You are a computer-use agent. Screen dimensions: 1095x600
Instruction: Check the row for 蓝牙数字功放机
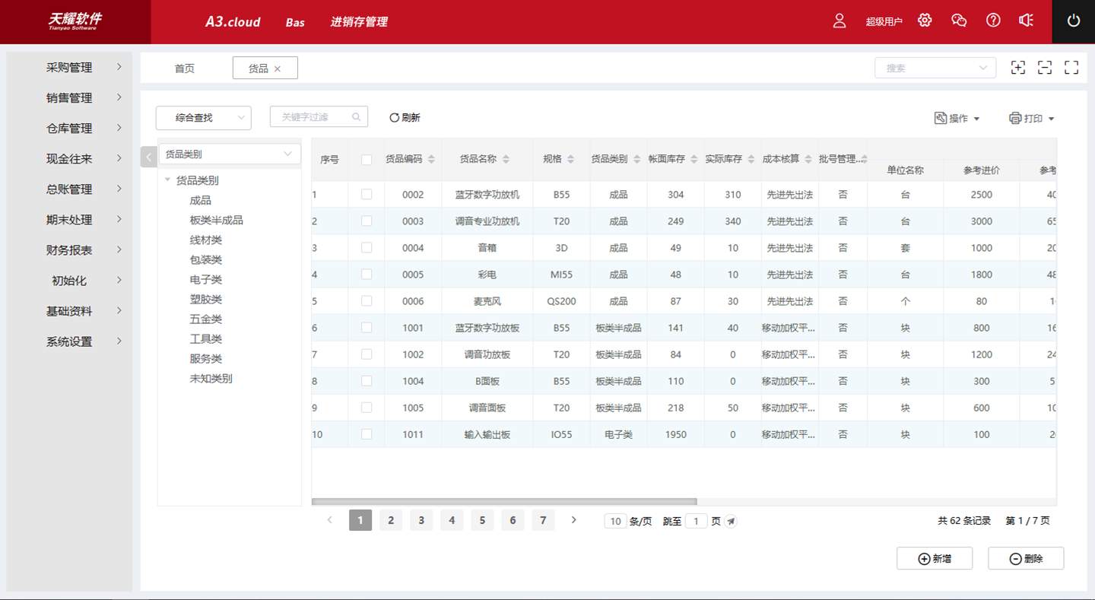pyautogui.click(x=367, y=195)
